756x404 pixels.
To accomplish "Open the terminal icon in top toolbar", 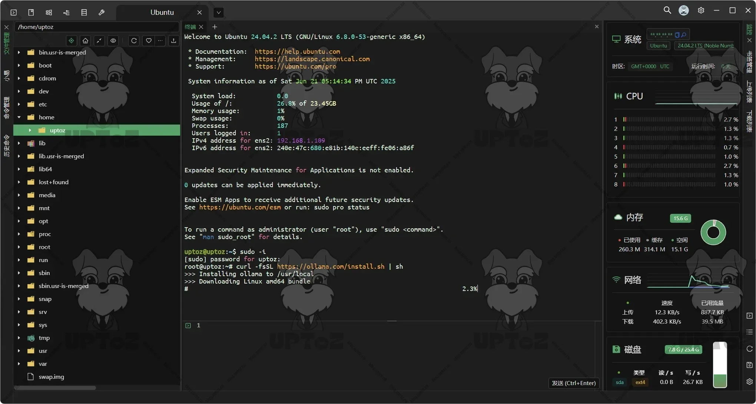I will tap(14, 12).
